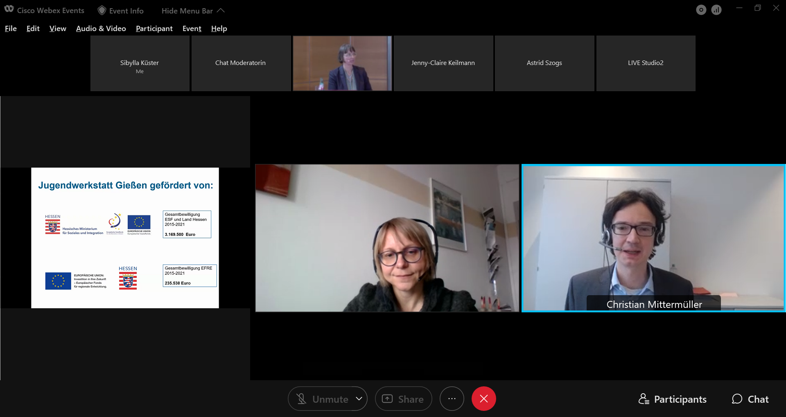786x417 pixels.
Task: Click the recording indicator icon
Action: [701, 10]
